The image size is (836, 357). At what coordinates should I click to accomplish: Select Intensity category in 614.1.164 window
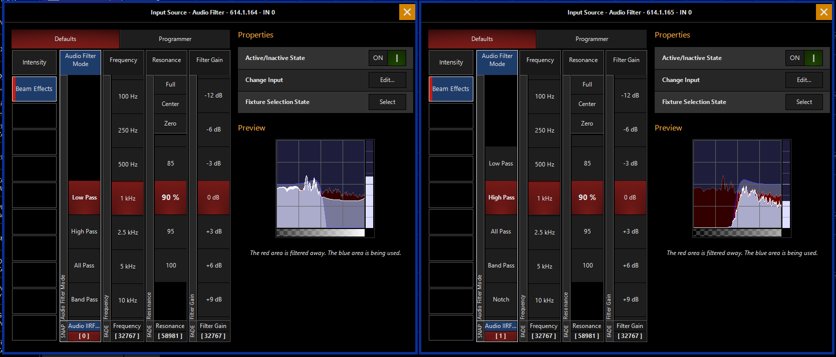point(34,62)
